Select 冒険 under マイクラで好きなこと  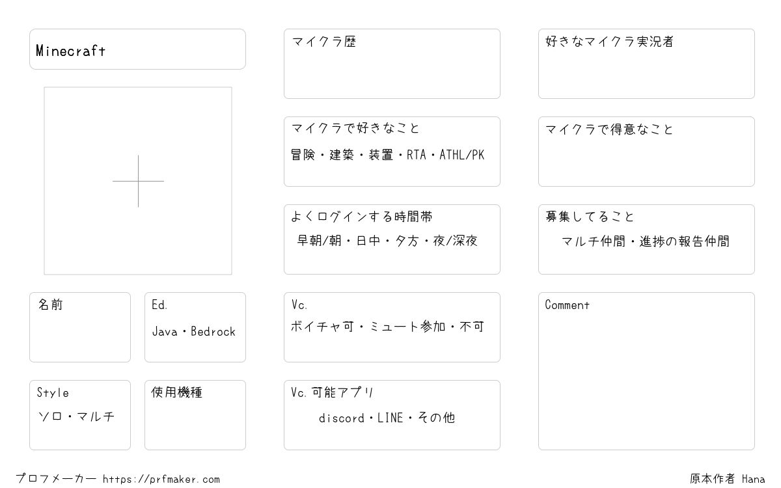[x=303, y=155]
